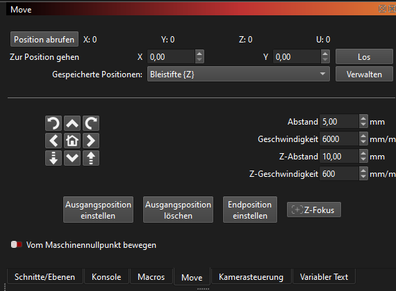Image resolution: width=396 pixels, height=291 pixels.
Task: Click the X position input field
Action: click(171, 56)
